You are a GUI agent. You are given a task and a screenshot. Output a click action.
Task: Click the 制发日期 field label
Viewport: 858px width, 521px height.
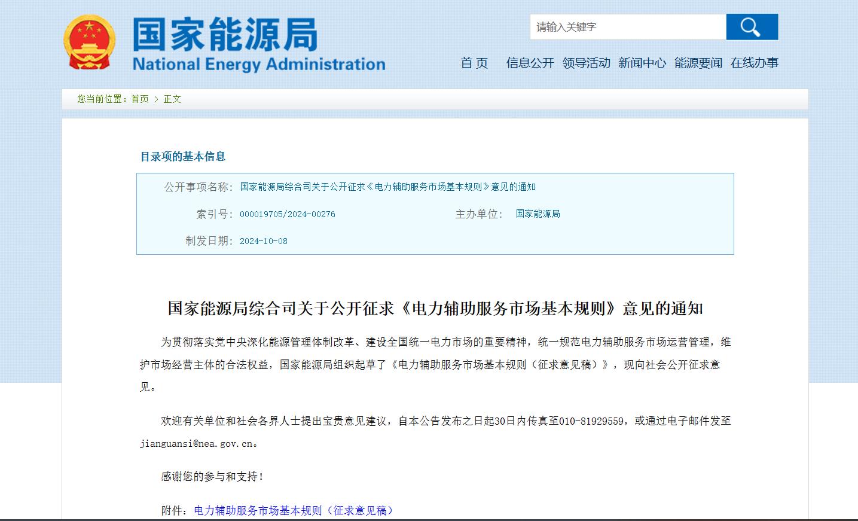[x=209, y=241]
